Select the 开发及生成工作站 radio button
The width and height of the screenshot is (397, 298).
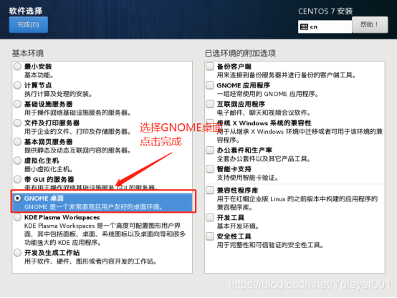[x=17, y=253]
